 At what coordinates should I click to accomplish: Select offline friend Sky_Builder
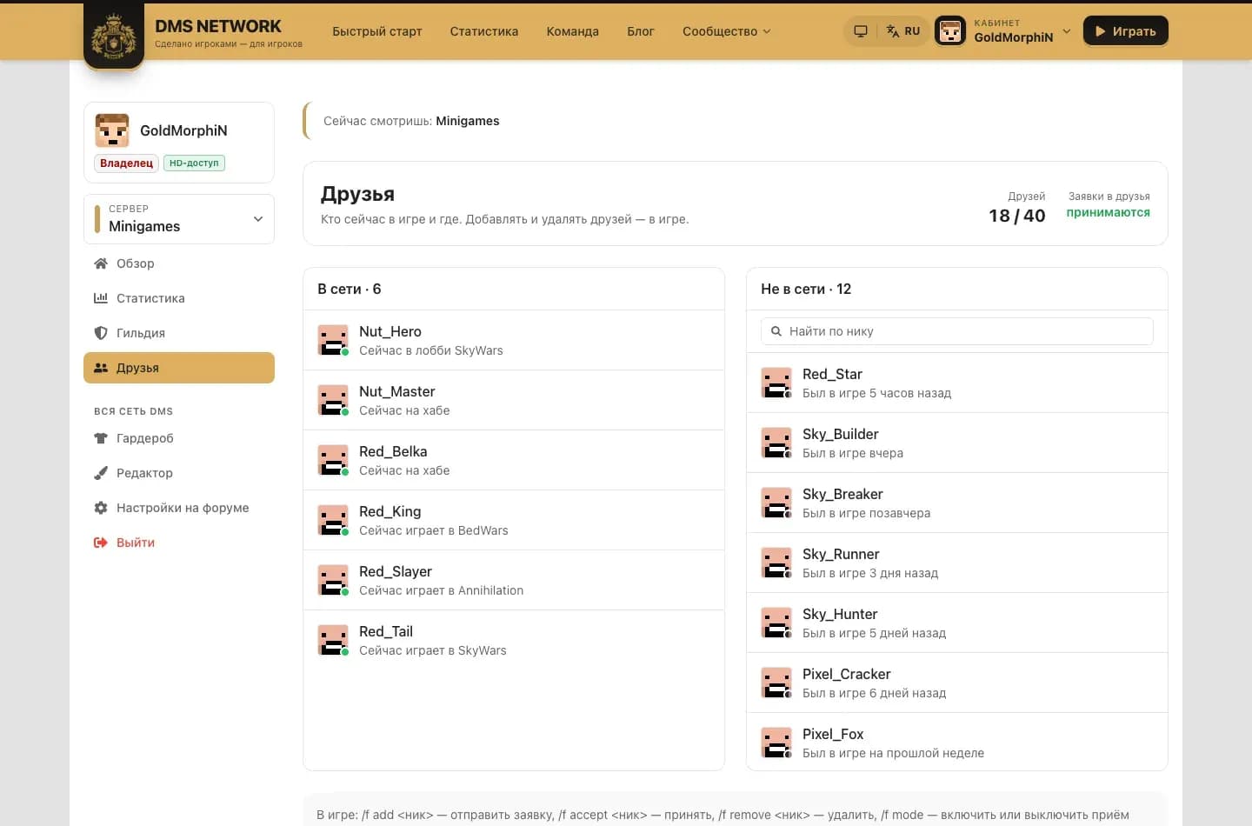[x=956, y=443]
